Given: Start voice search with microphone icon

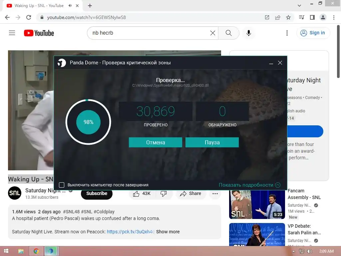Looking at the screenshot, I should [249, 33].
